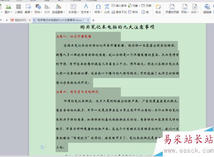Expand the 截屏 dropdown arrow

click(x=32, y=12)
